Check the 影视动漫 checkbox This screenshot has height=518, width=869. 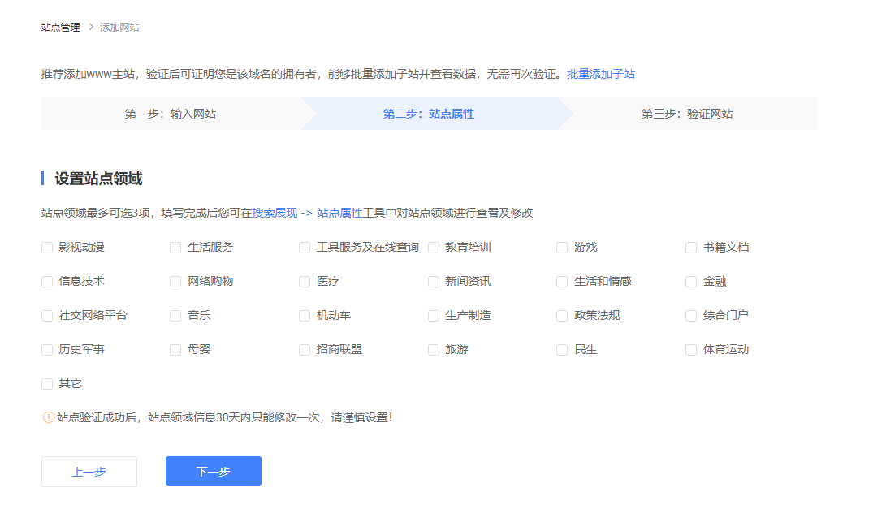click(x=47, y=248)
